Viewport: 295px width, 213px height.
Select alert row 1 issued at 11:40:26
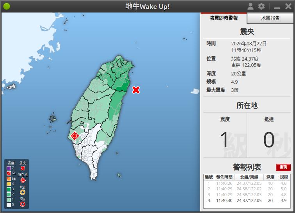pyautogui.click(x=247, y=183)
